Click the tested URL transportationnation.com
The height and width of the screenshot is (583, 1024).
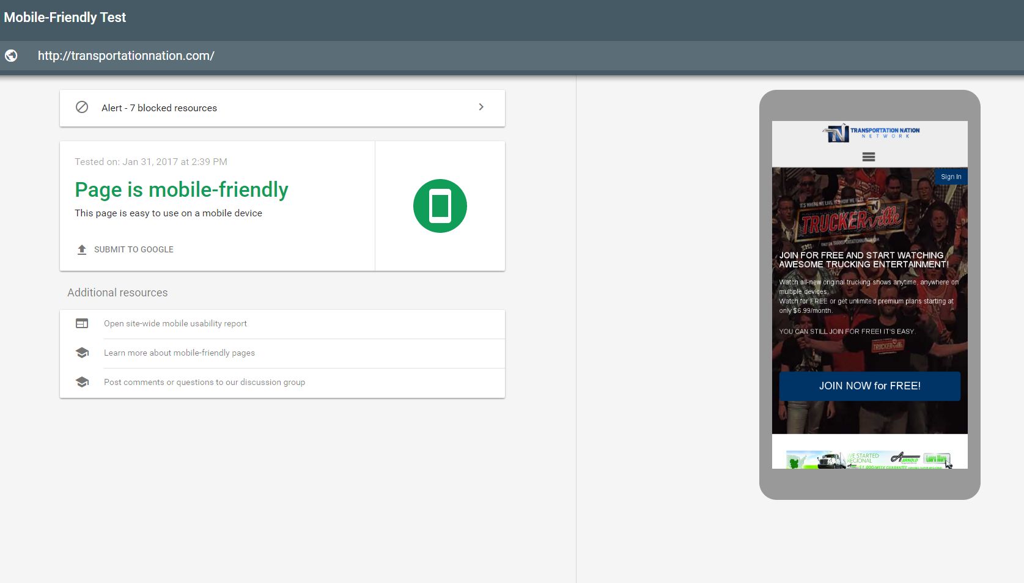tap(126, 56)
